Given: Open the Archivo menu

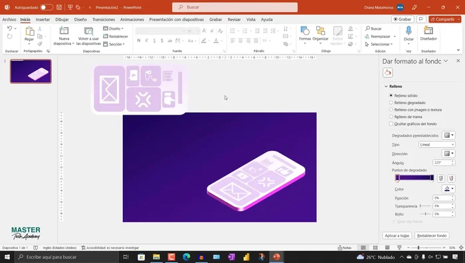Looking at the screenshot, I should pyautogui.click(x=9, y=19).
